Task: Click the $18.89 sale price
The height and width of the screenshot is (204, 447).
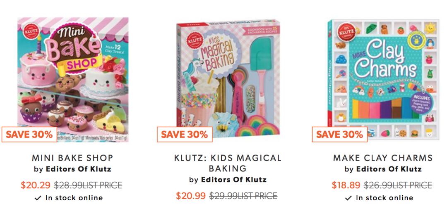Action: coord(346,185)
